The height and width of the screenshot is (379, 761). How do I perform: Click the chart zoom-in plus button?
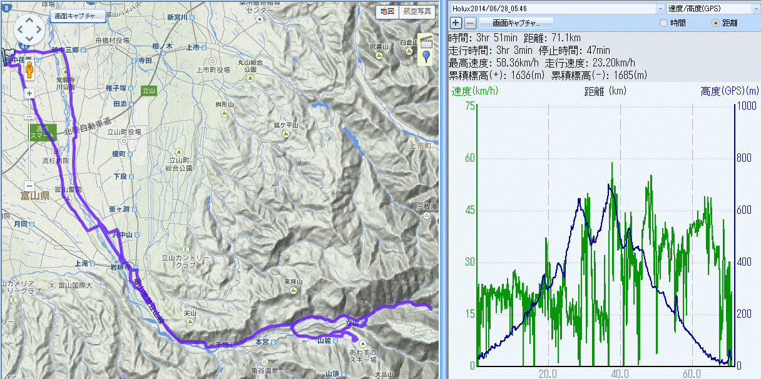click(456, 23)
